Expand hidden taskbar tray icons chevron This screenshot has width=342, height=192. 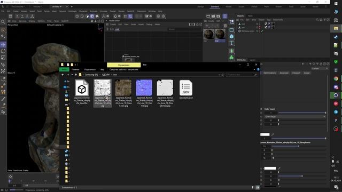click(333, 157)
